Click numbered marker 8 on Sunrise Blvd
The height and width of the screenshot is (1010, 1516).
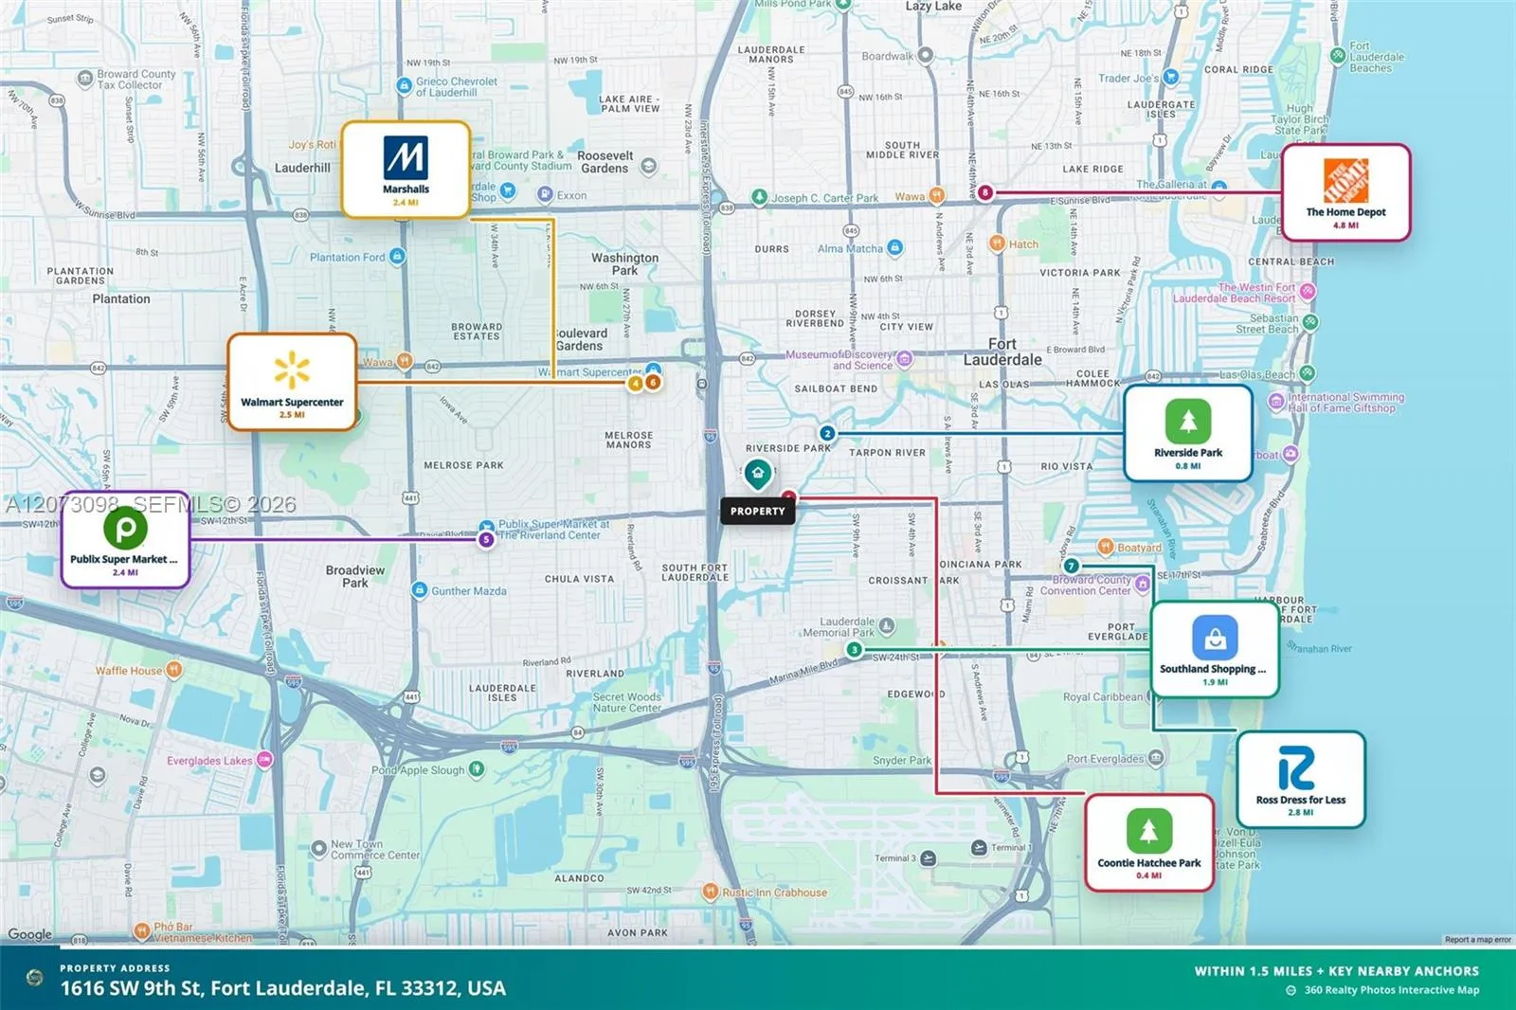coord(985,192)
